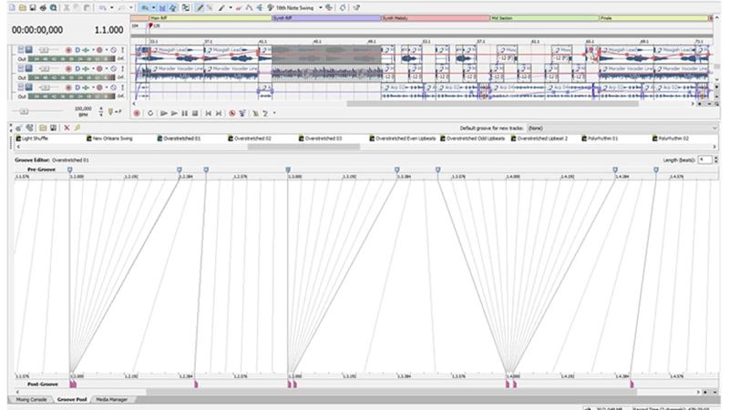Go to project start in transport

(209, 113)
